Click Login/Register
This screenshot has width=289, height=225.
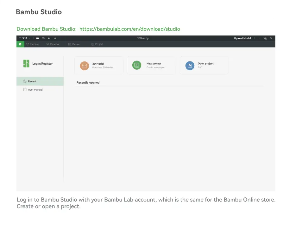pyautogui.click(x=43, y=63)
